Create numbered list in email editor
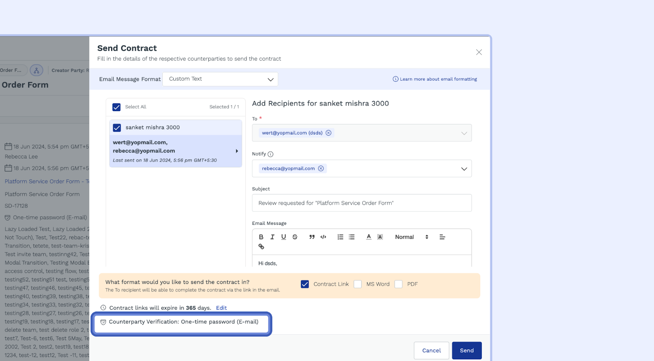The width and height of the screenshot is (654, 361). 340,237
